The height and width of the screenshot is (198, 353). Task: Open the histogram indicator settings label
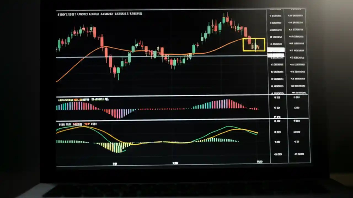83,100
